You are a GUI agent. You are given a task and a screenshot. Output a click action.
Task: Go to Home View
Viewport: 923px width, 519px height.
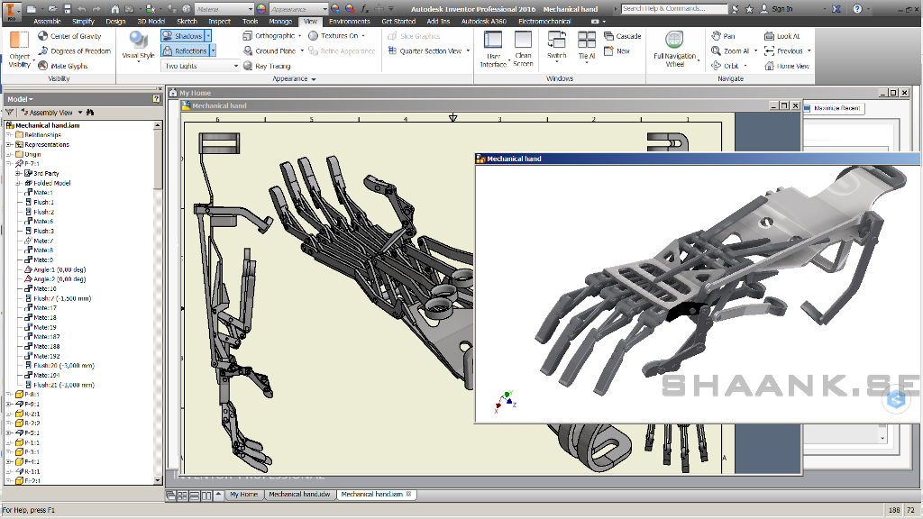point(786,66)
